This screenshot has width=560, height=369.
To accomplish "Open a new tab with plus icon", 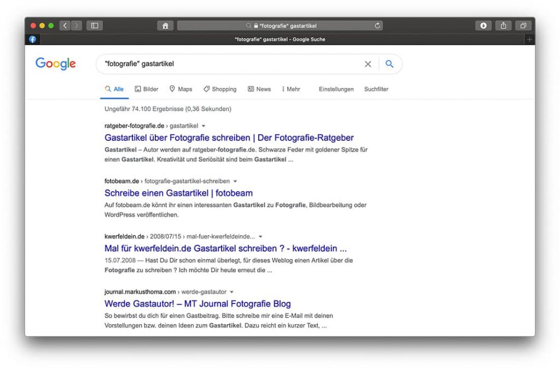I will click(x=529, y=39).
